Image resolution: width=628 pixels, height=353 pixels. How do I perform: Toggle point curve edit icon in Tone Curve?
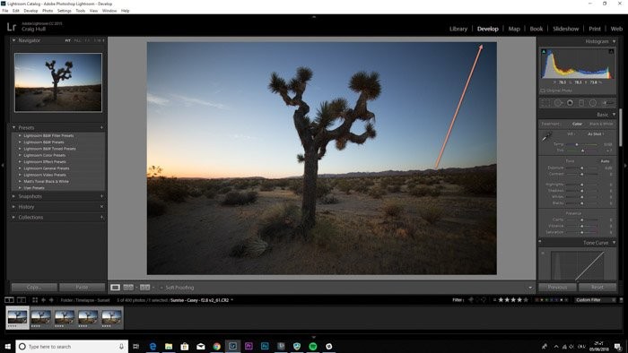(543, 253)
